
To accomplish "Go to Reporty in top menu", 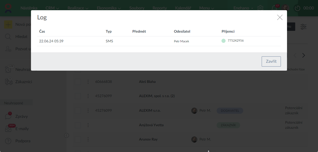I will pos(160,8).
